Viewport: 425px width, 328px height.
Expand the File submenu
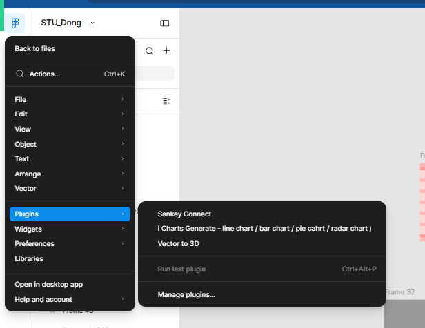coord(70,99)
